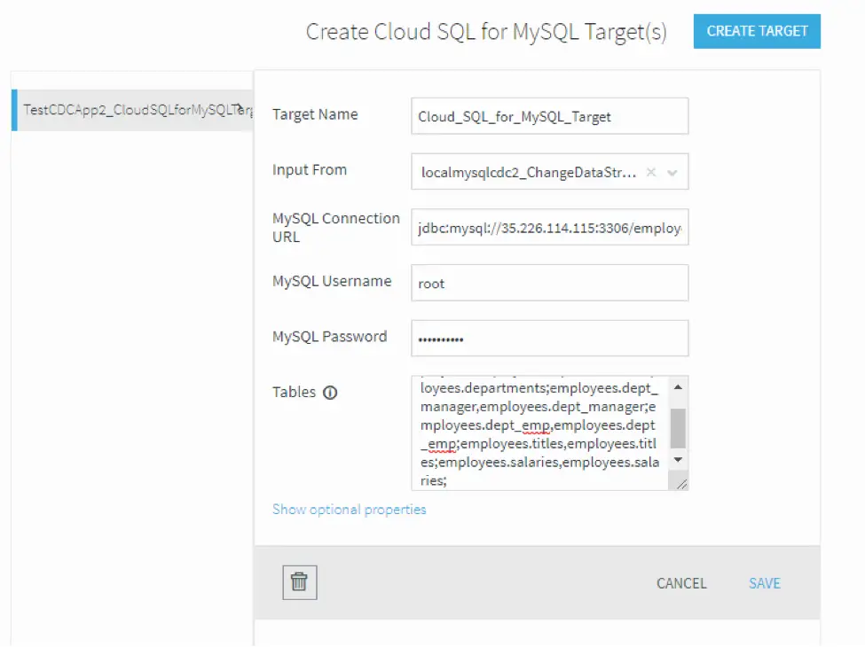Image resolution: width=865 pixels, height=647 pixels.
Task: Click the Tables textarea resize handle
Action: click(681, 483)
